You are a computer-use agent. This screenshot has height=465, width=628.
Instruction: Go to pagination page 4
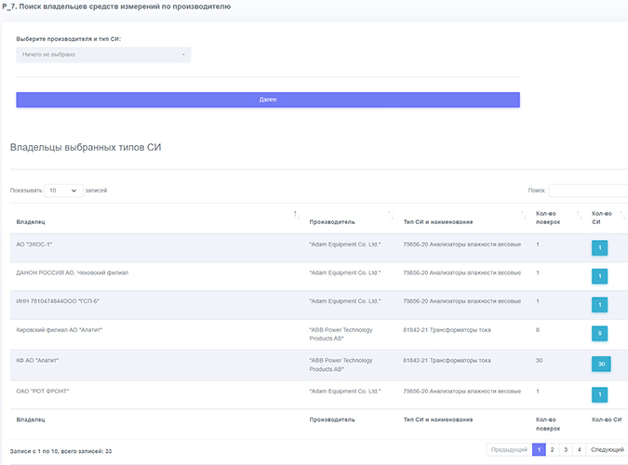click(579, 450)
